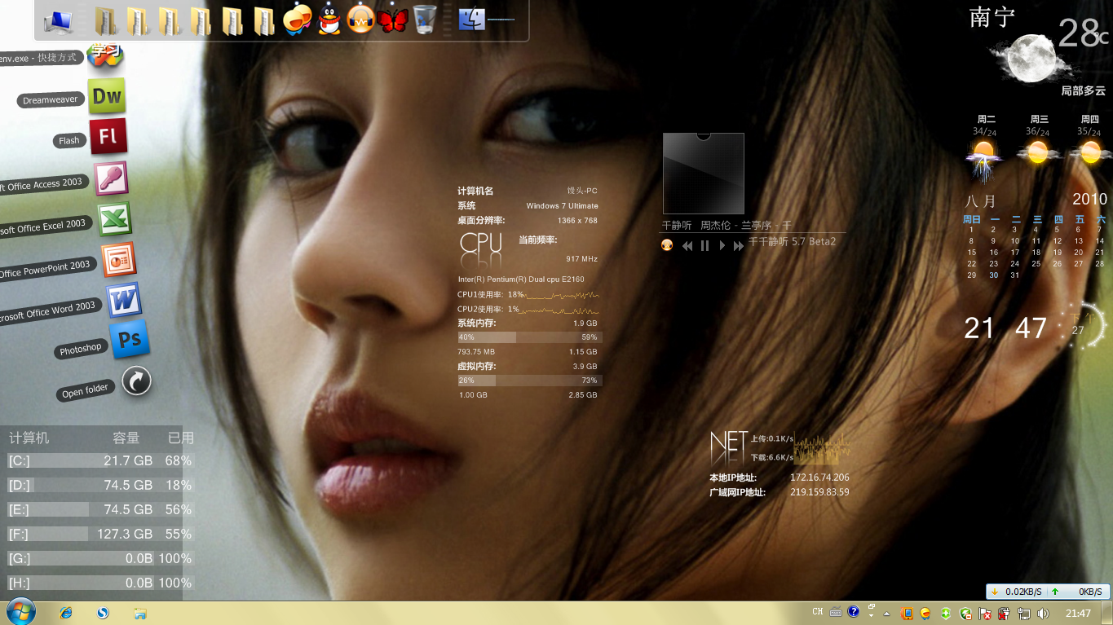The image size is (1113, 625).
Task: Click the power plug tray icon
Action: (1004, 613)
